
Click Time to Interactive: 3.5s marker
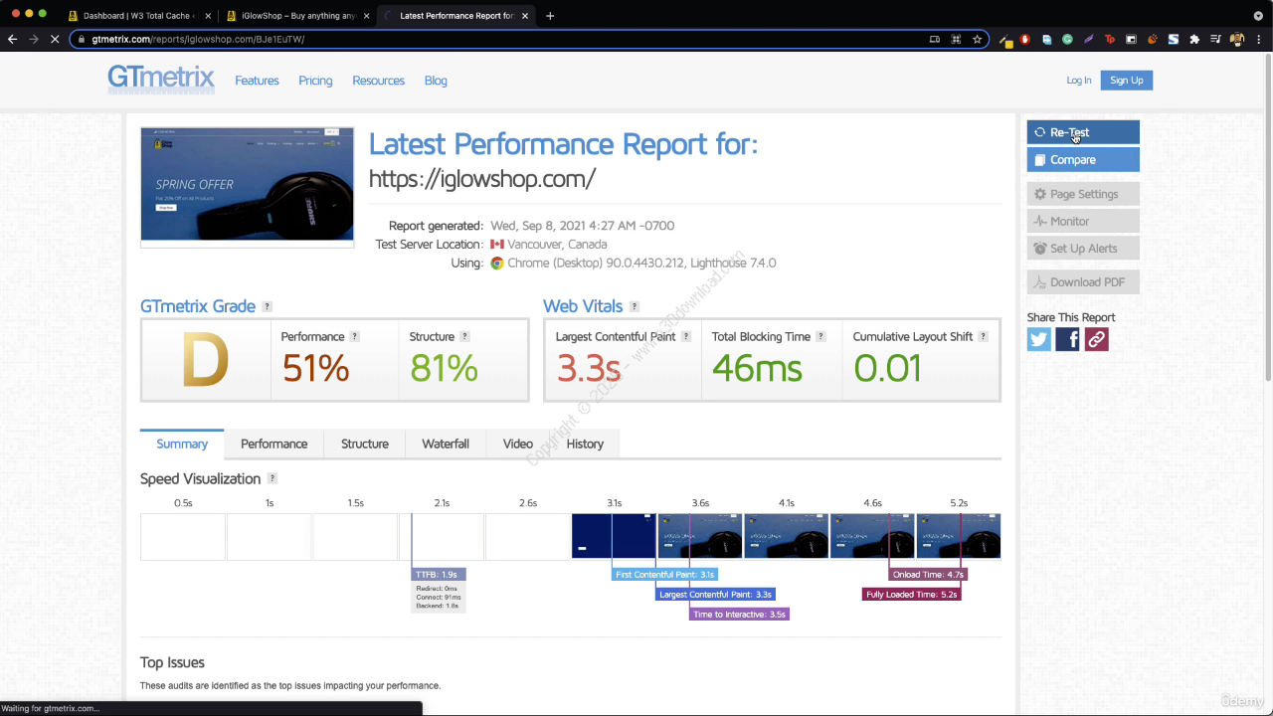click(740, 615)
